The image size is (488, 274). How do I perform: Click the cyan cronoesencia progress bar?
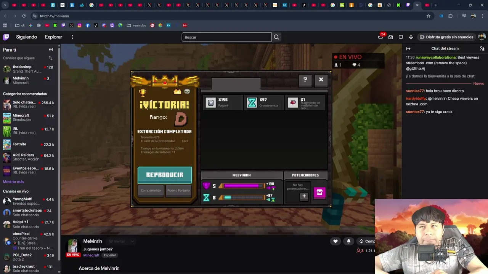click(x=242, y=198)
